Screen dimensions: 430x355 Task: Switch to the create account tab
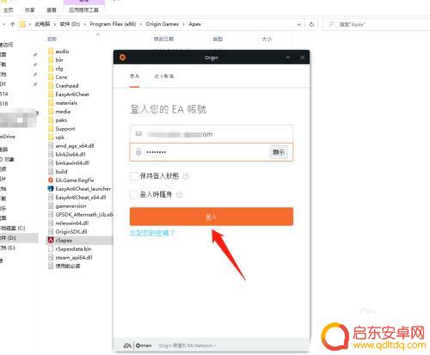pos(164,77)
